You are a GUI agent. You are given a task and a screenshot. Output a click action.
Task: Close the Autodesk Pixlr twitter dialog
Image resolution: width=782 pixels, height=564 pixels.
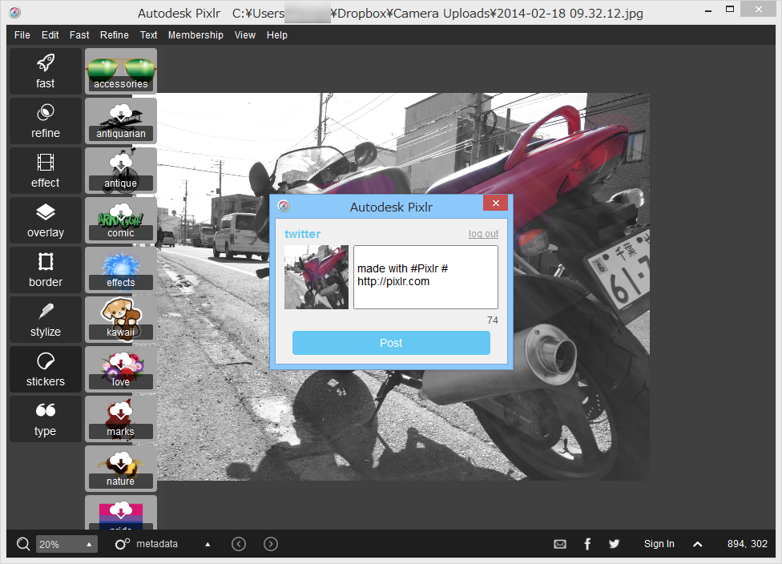[x=495, y=203]
